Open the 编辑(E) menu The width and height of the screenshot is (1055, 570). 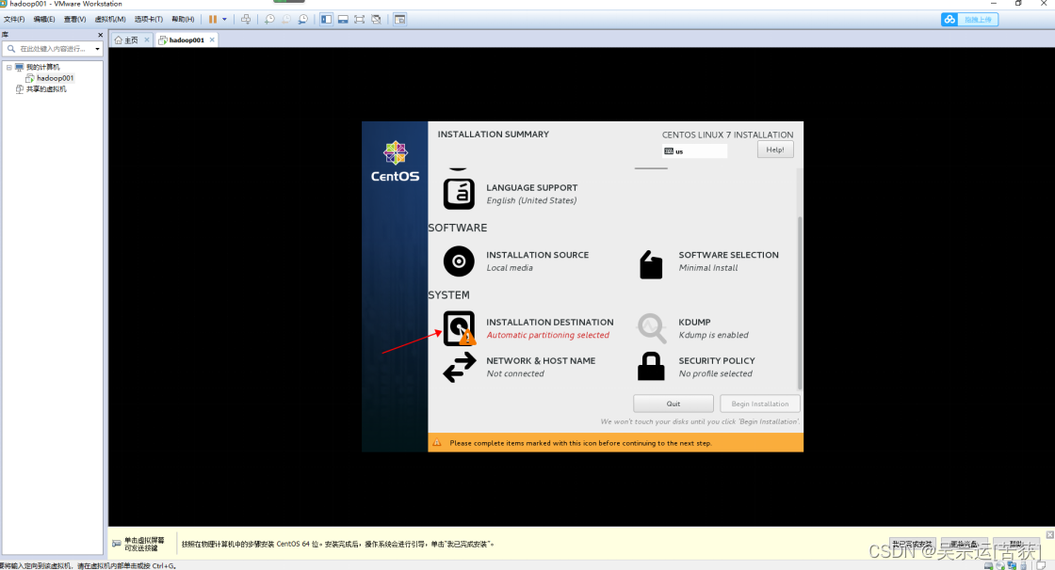(44, 20)
